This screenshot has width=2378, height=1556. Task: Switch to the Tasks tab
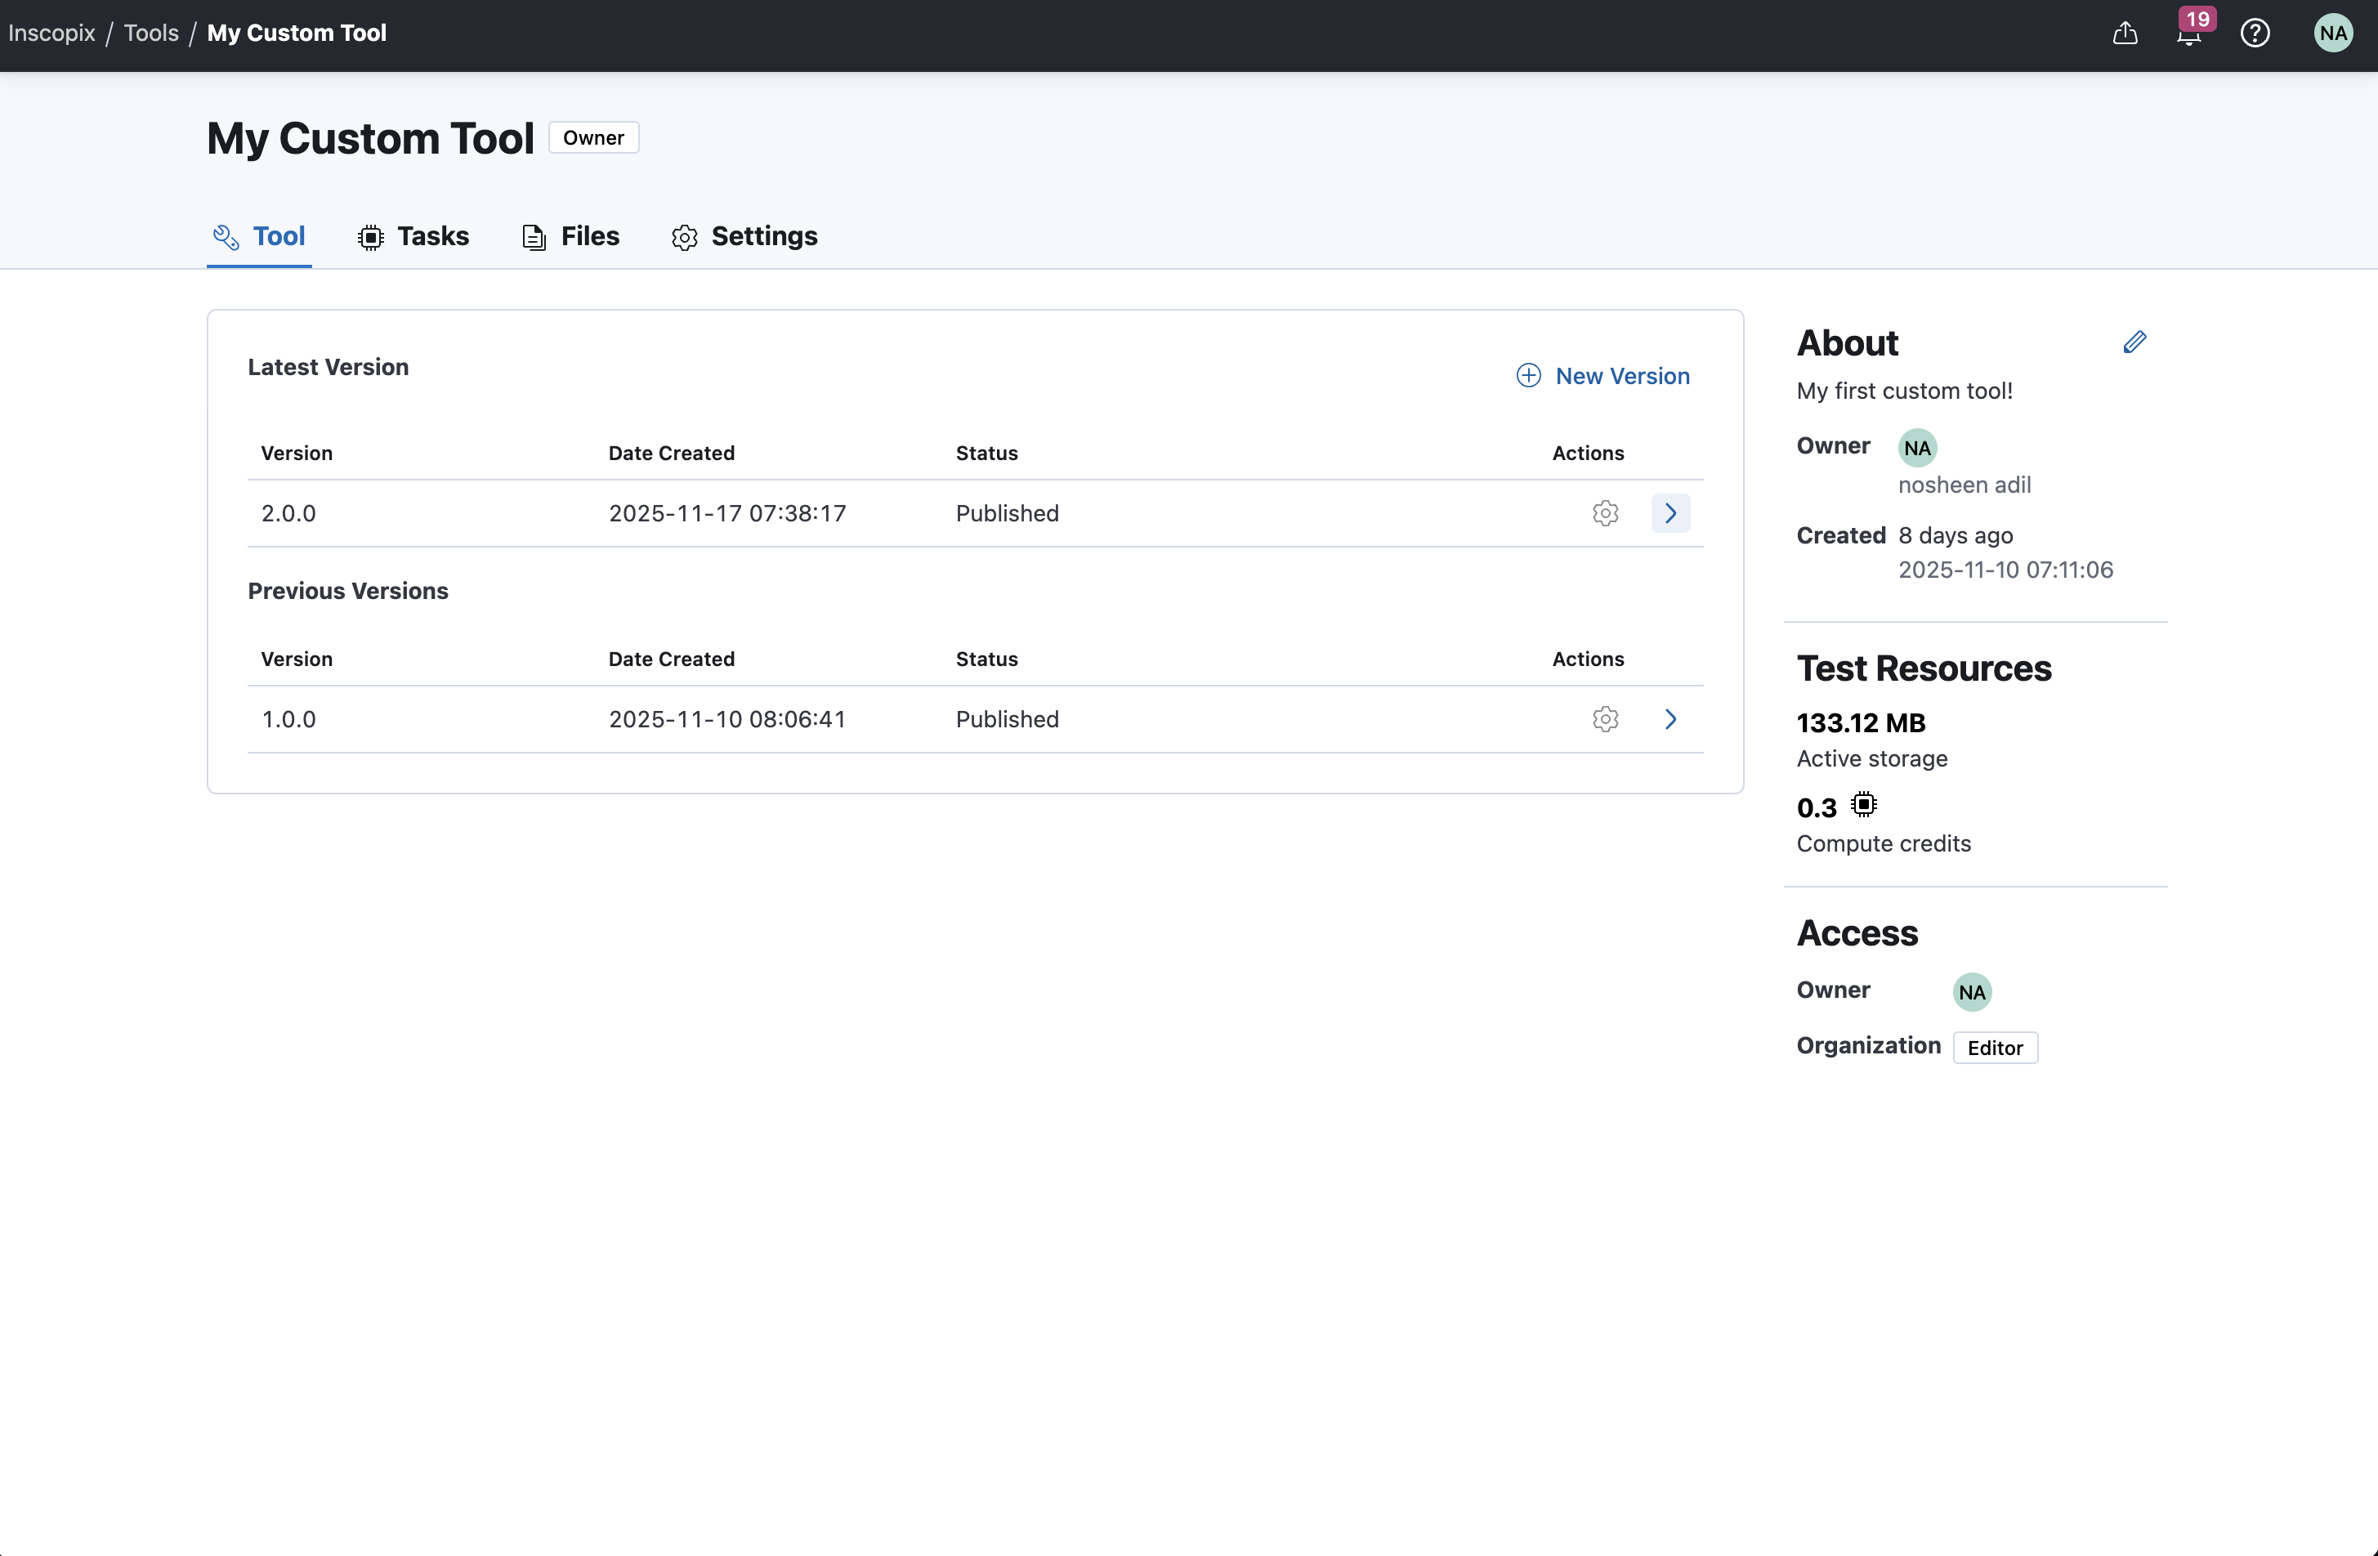click(x=413, y=237)
